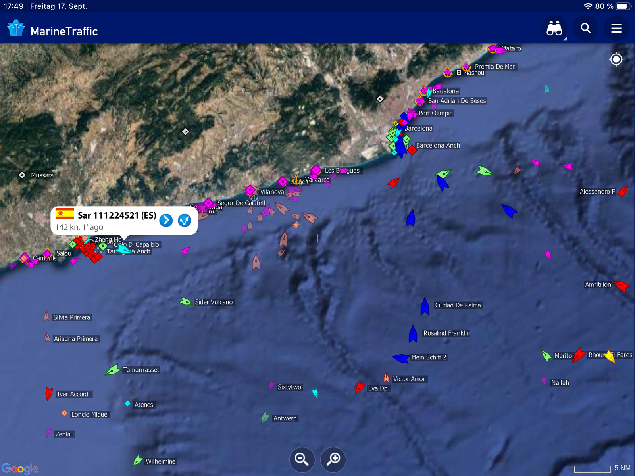Select the Ariadna Primera vessel marker

pyautogui.click(x=47, y=337)
